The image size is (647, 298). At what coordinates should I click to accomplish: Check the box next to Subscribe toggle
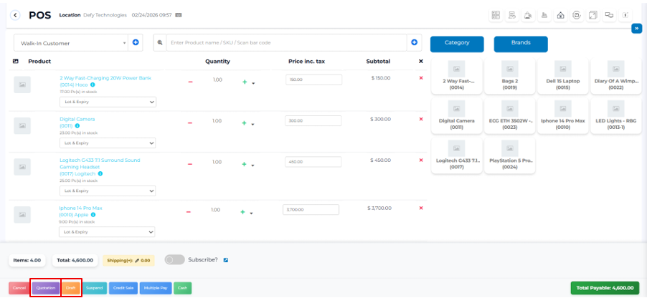226,260
